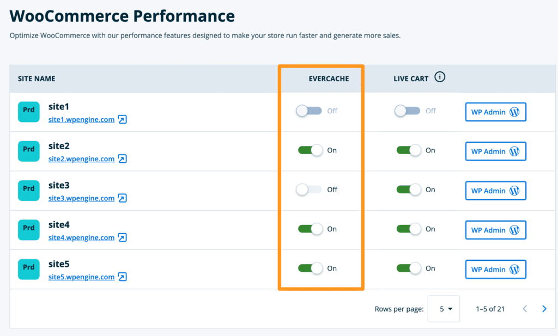Enable EverCache for site3
This screenshot has height=336, width=558.
310,190
